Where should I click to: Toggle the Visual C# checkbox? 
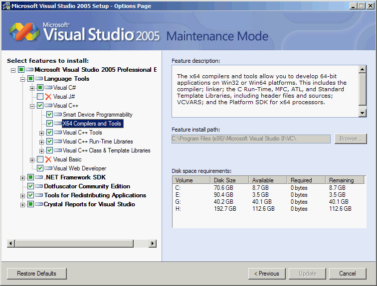coord(40,87)
